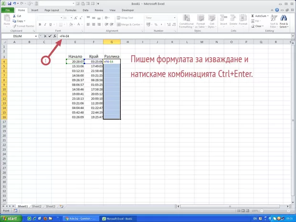The width and height of the screenshot is (296, 222).
Task: Toggle Wrap Text option
Action: 125,18
